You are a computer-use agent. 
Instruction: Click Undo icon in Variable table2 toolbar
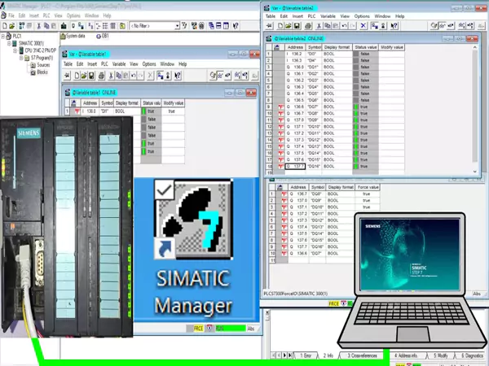coord(344,26)
